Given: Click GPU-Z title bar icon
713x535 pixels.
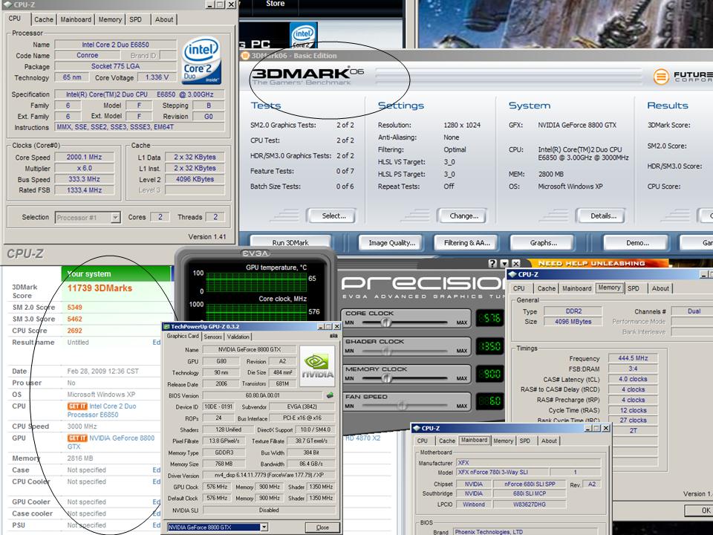Looking at the screenshot, I should coord(166,327).
